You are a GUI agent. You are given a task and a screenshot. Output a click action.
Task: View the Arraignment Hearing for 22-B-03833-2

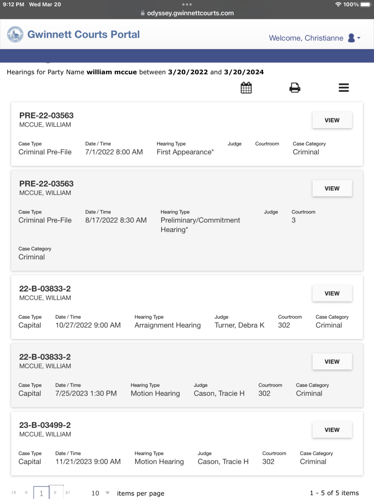click(332, 293)
